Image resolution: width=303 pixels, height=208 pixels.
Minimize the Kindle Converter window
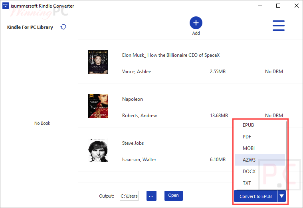260,6
